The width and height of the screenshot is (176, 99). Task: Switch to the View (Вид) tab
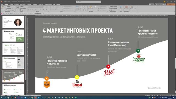click(54, 4)
